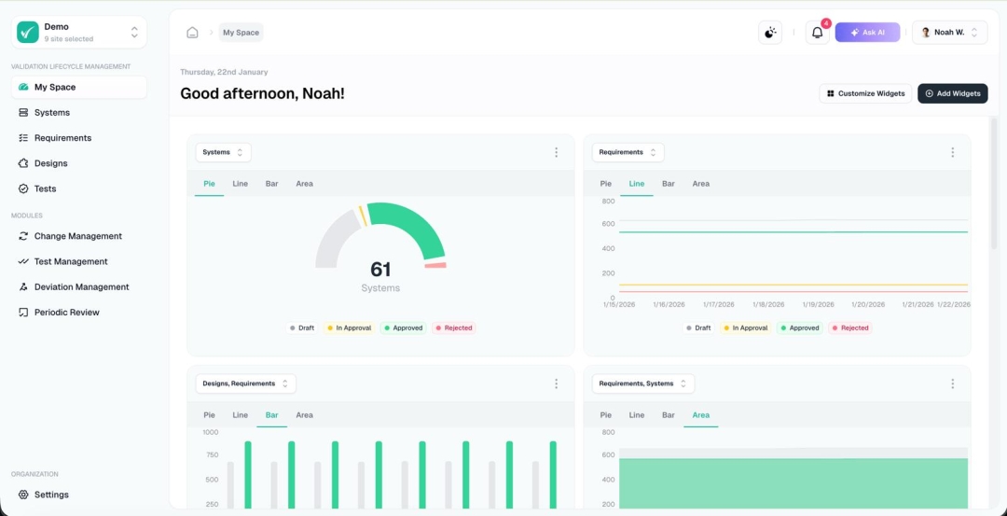Click the page's vertical scrollbar
Screen dimensions: 1007x516
click(993, 187)
